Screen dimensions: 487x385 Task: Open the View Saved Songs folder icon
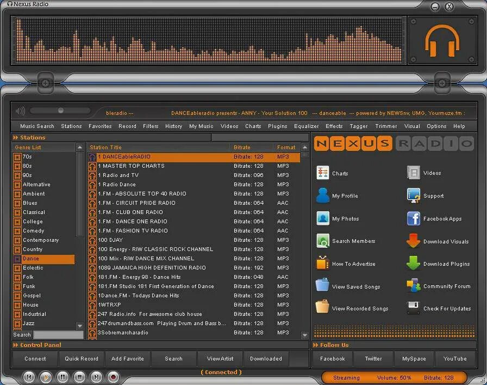pyautogui.click(x=322, y=285)
